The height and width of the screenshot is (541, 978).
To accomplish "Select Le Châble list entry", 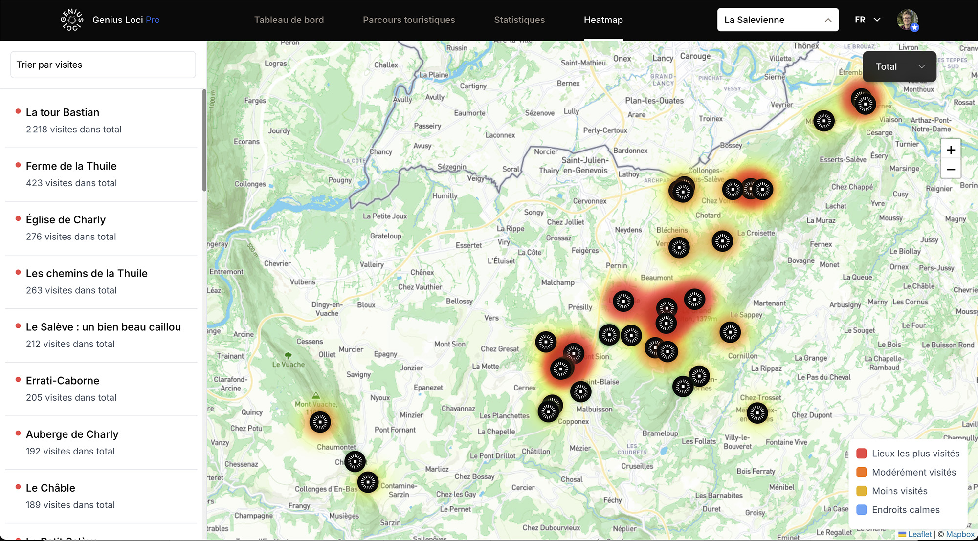I will [x=101, y=497].
